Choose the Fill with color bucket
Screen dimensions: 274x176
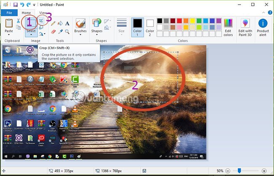[60, 24]
